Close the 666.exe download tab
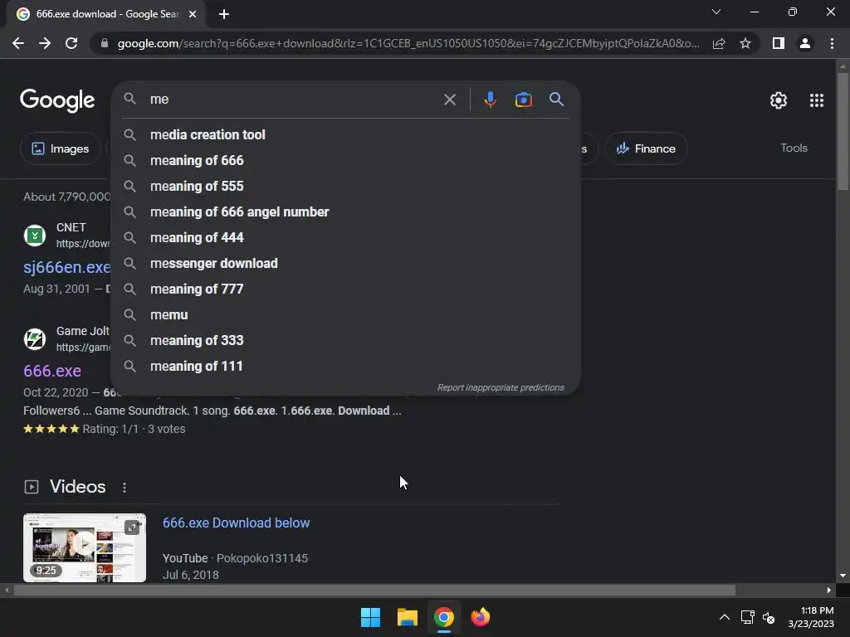Screen dimensions: 850x637 [193, 14]
